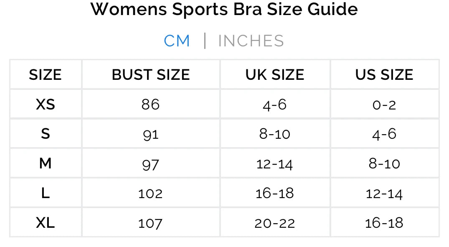
Task: Click the 102 bust size cell
Action: pos(151,193)
